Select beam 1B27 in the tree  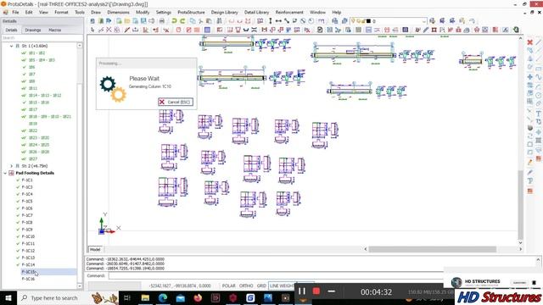[33, 158]
